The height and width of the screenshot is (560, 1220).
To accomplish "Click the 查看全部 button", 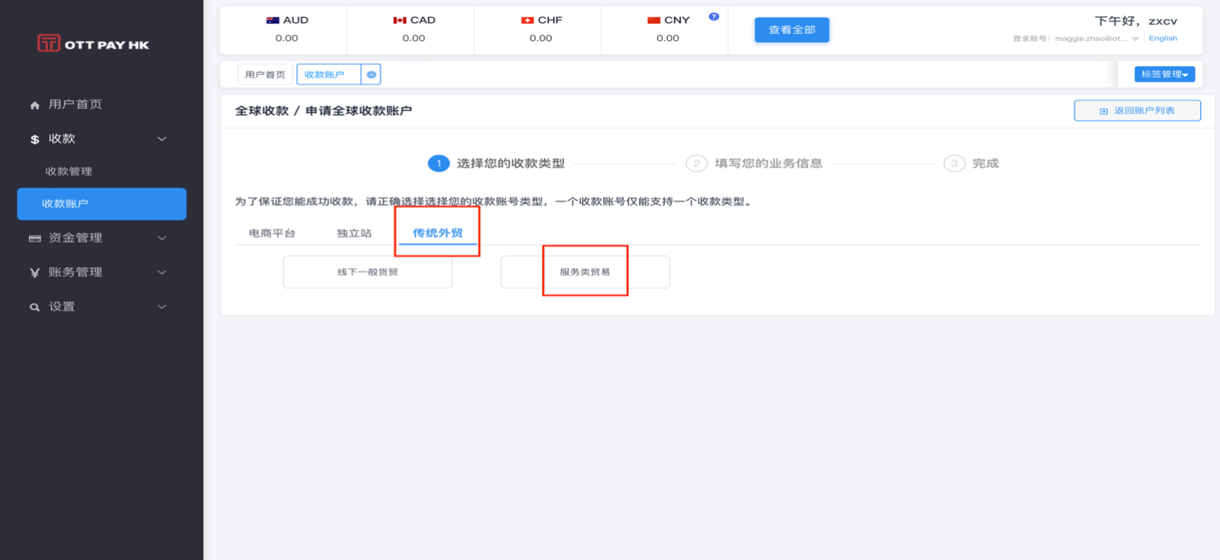I will click(792, 30).
